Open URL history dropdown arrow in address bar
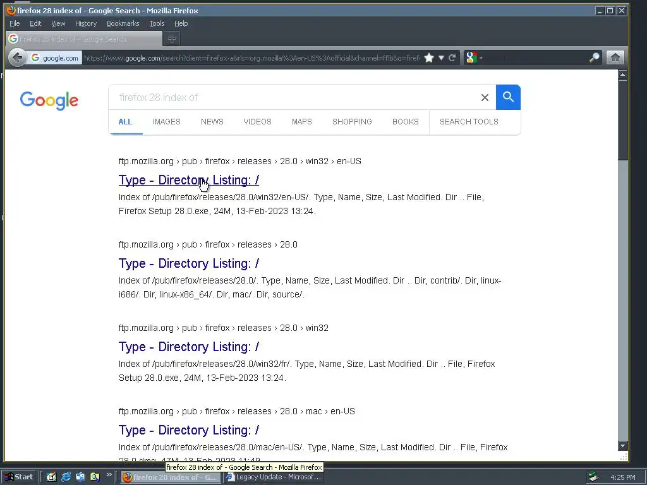This screenshot has width=647, height=485. pos(441,57)
